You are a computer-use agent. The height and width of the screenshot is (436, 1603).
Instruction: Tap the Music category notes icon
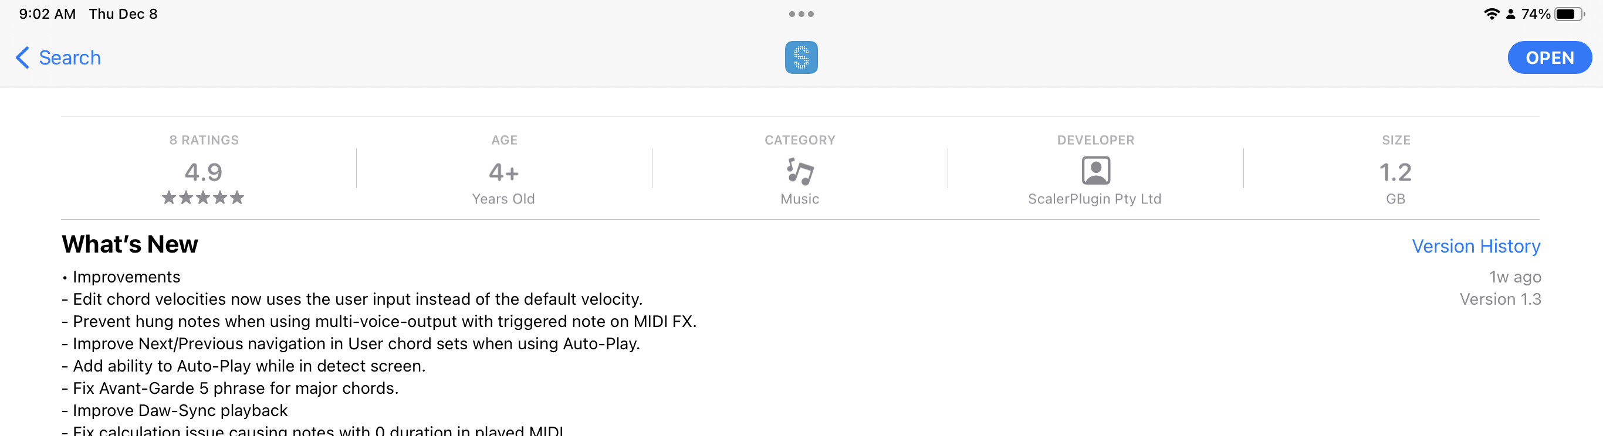(x=800, y=171)
